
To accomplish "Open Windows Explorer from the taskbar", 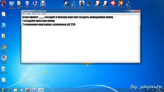I will click(15, 90).
